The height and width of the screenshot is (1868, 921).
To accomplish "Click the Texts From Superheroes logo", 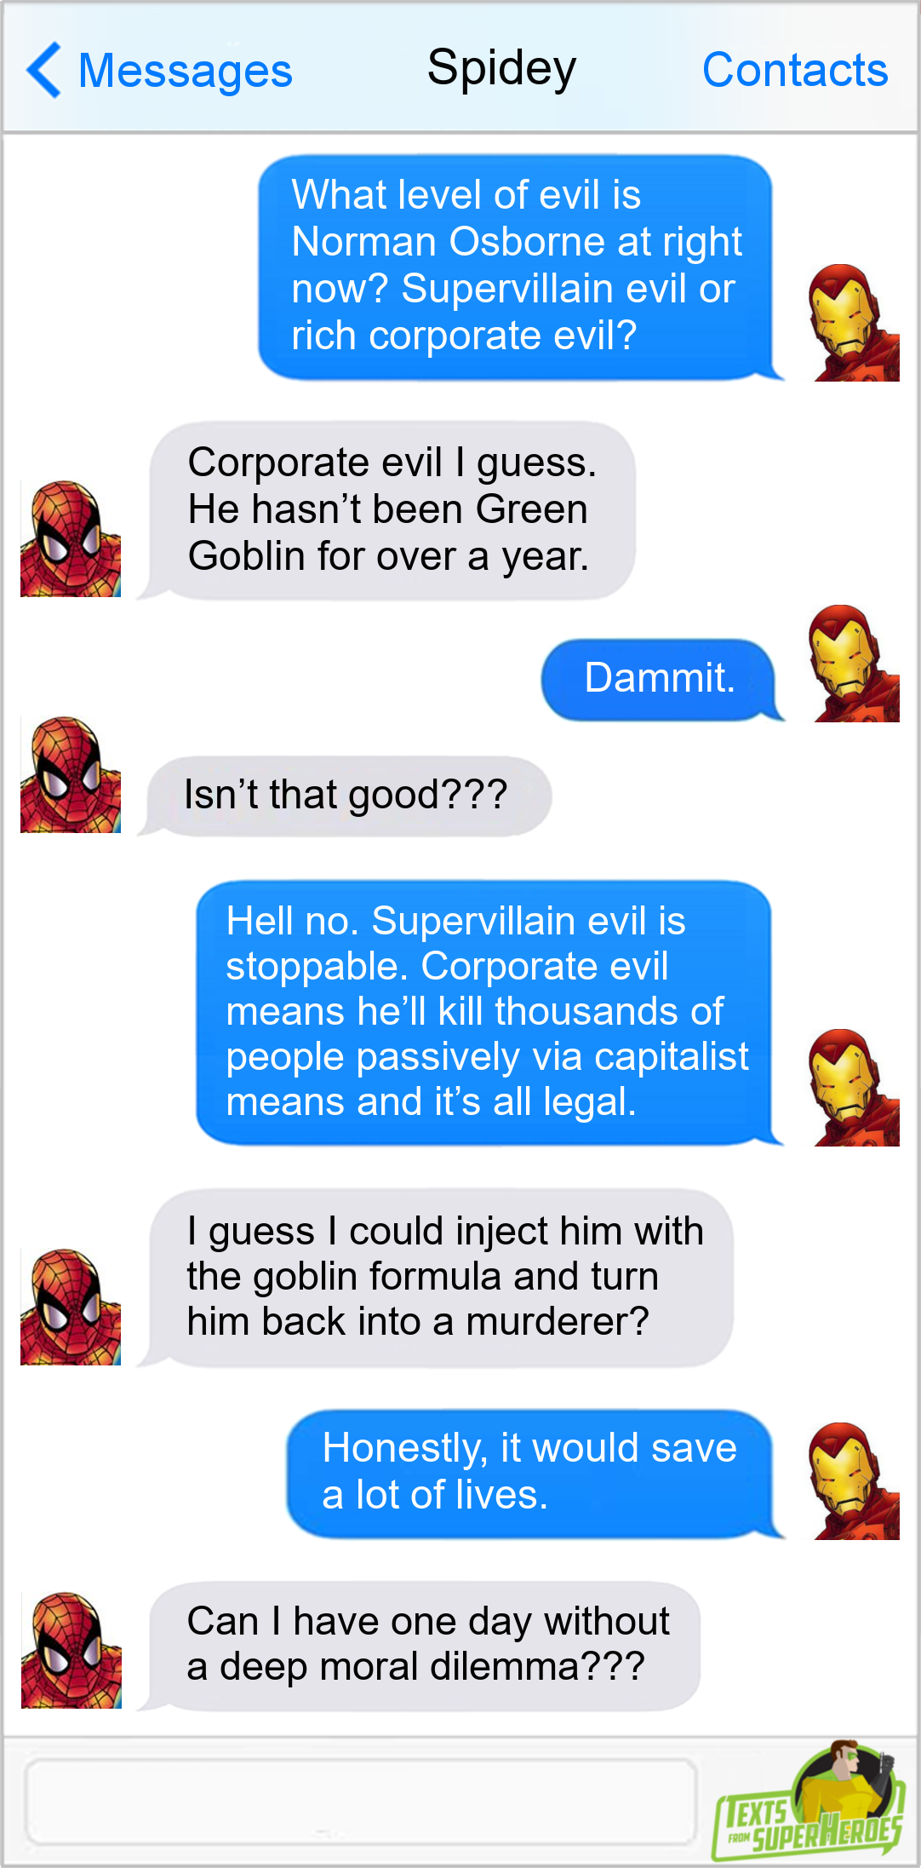I will tap(808, 1800).
